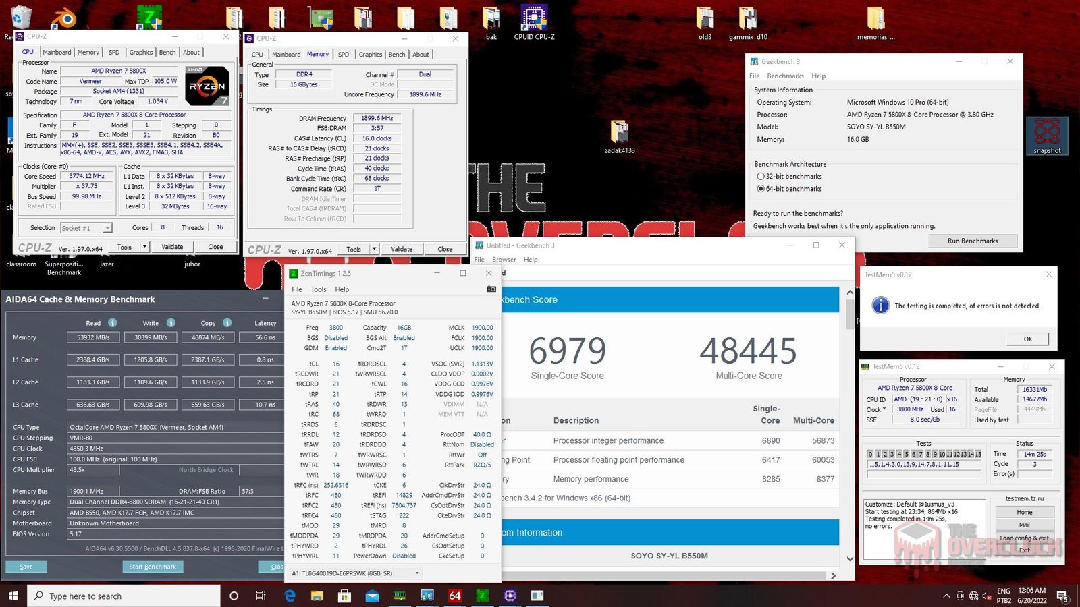The height and width of the screenshot is (607, 1080).
Task: Open the snapshot desktop icon
Action: pos(1047,136)
